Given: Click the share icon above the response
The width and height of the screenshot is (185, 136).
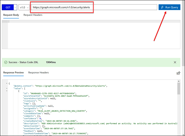Looking at the screenshot, I should click(x=178, y=73).
